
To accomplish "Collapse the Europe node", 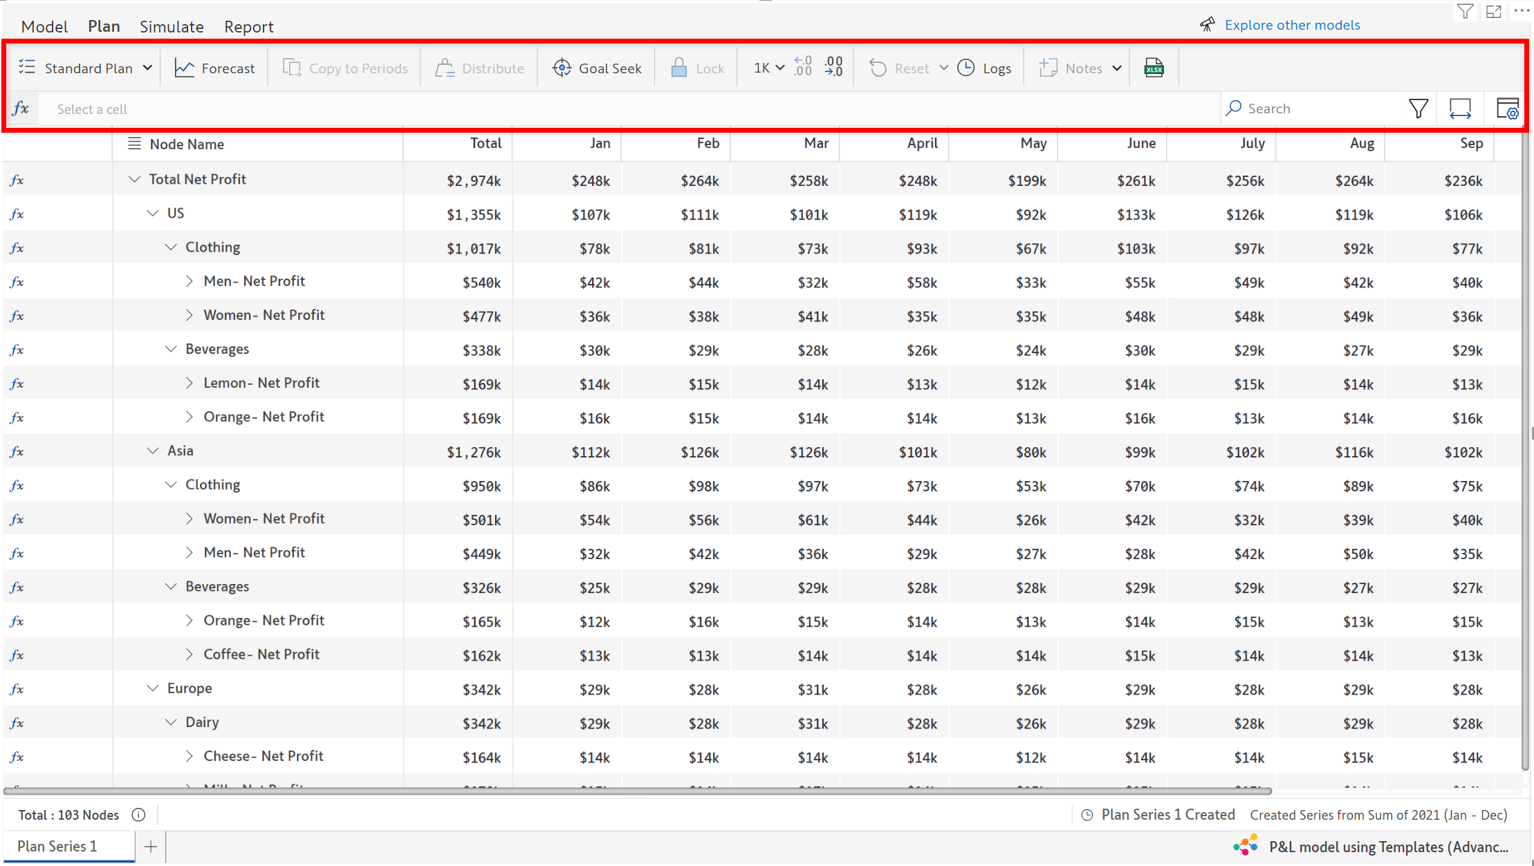I will point(153,688).
